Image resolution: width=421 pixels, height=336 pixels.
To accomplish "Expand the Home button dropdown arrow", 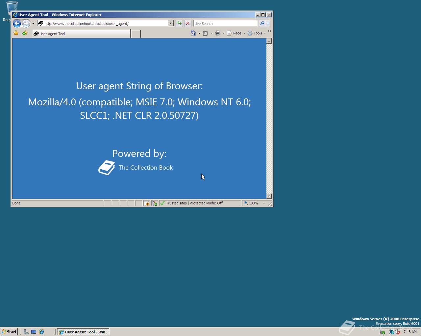I will pos(199,33).
